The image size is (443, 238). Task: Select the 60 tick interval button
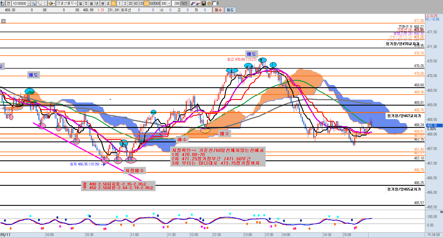pyautogui.click(x=136, y=3)
